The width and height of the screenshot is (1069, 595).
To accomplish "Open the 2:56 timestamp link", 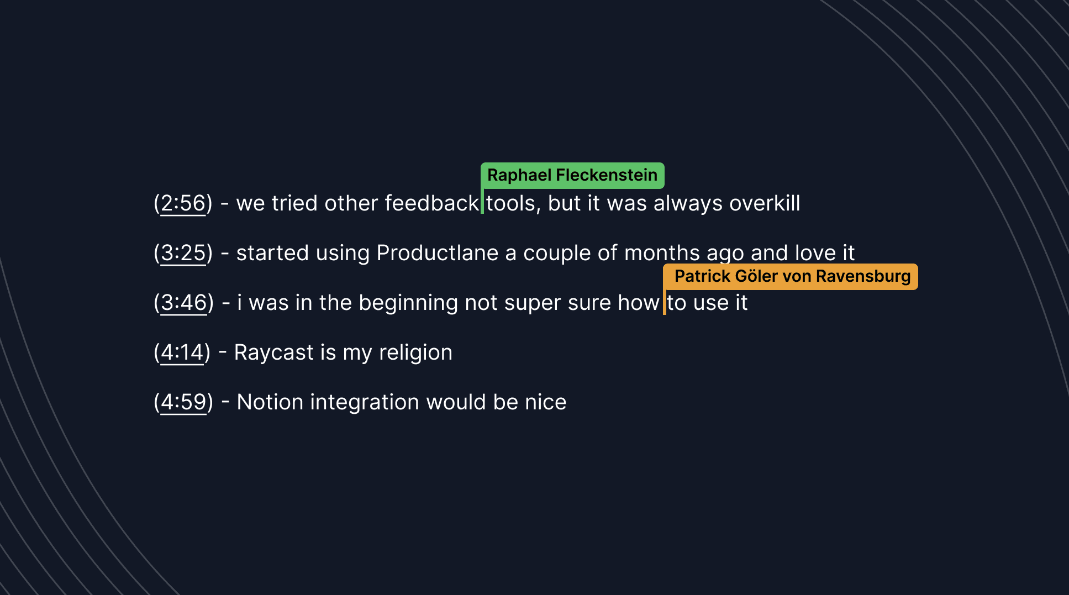I will (x=183, y=203).
